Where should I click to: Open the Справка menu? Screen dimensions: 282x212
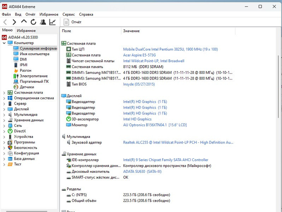point(86,14)
